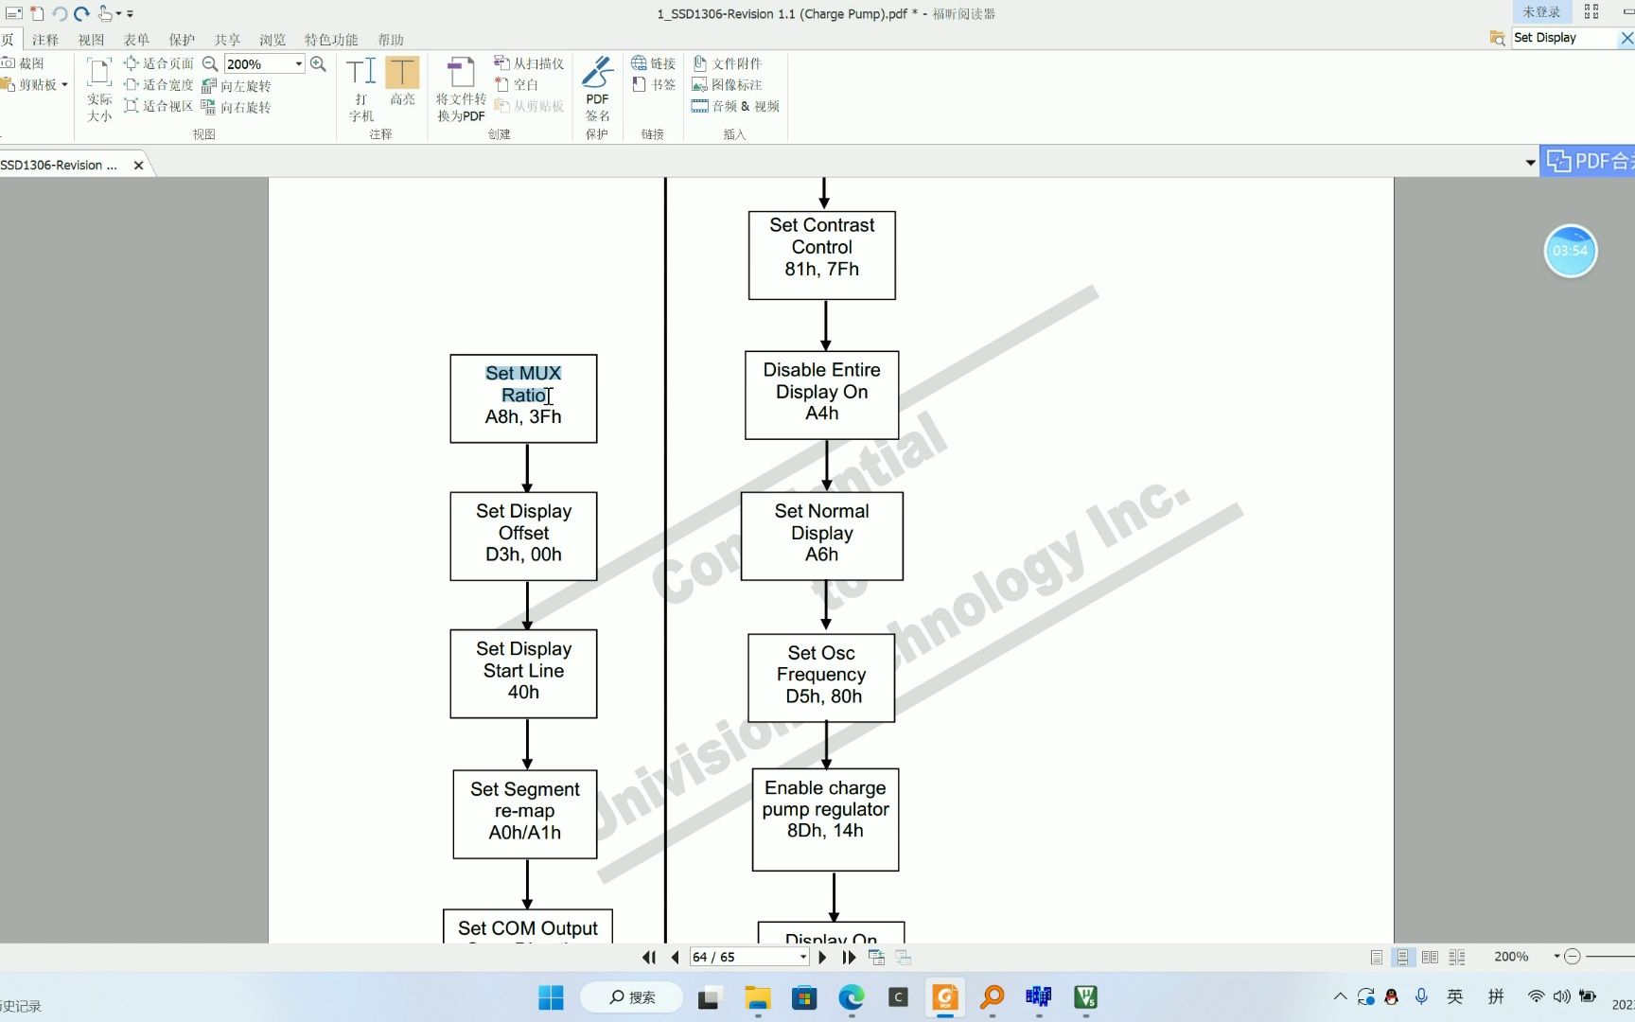Screen dimensions: 1635x1022
Task: Click zoom slider minus button
Action: coord(1573,957)
